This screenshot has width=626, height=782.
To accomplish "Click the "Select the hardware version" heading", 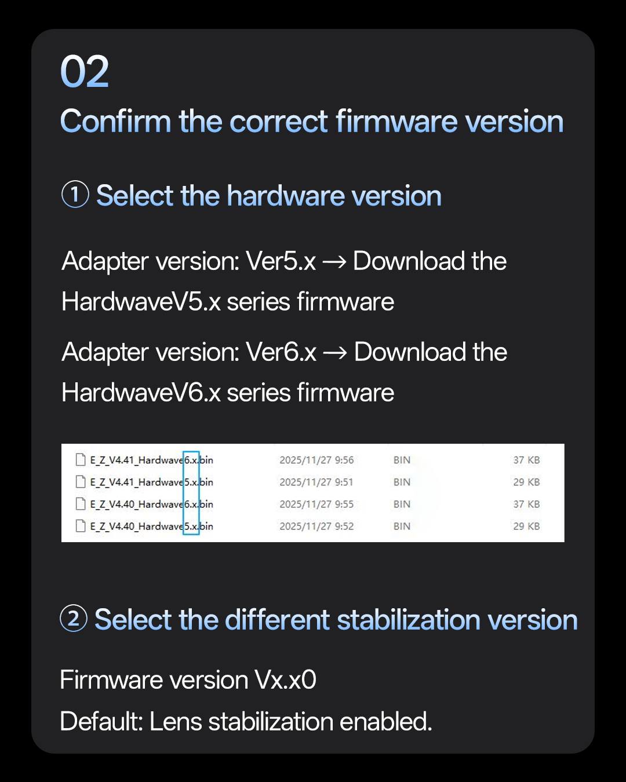I will [268, 196].
